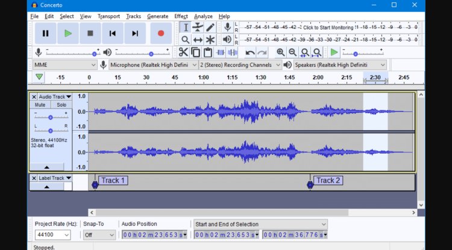
Task: Start playback with the green Play button
Action: (68, 33)
